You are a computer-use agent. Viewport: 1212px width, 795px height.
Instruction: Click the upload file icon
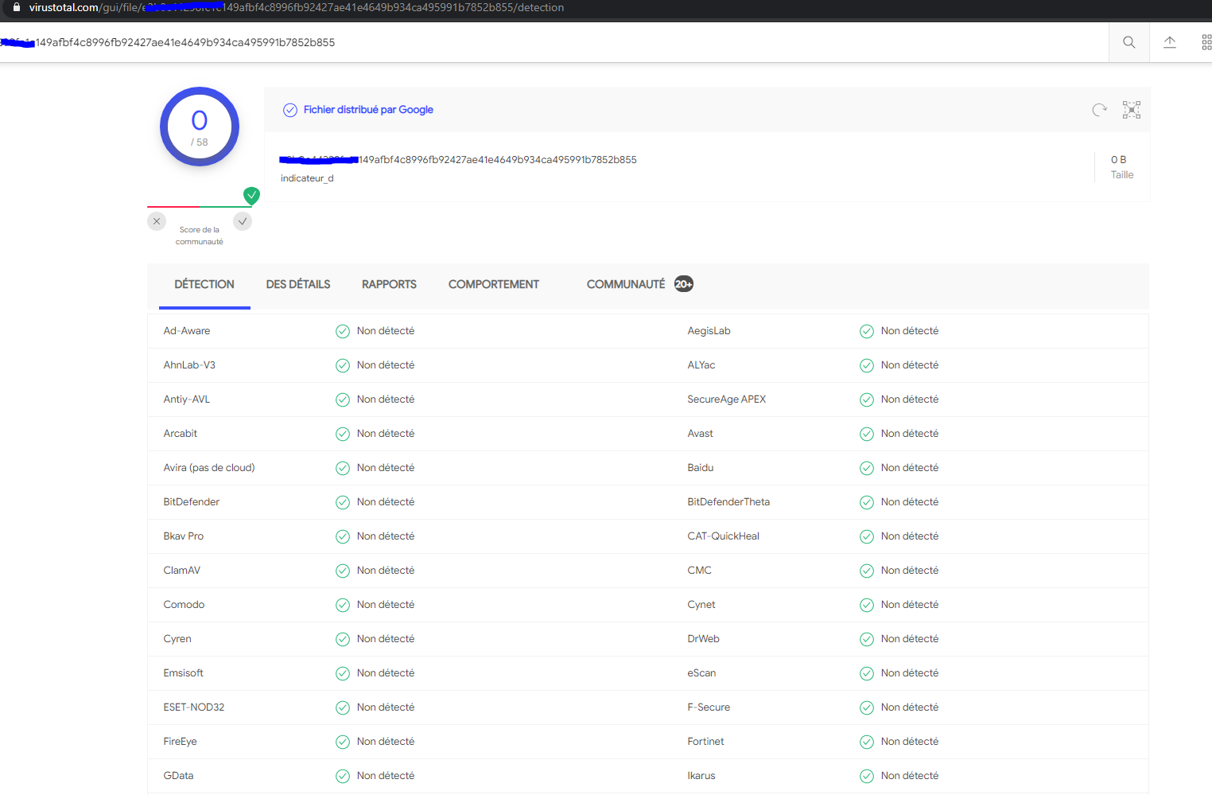pyautogui.click(x=1170, y=42)
